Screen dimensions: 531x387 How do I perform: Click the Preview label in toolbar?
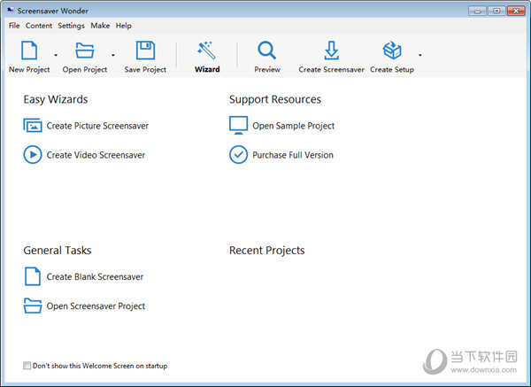(267, 69)
